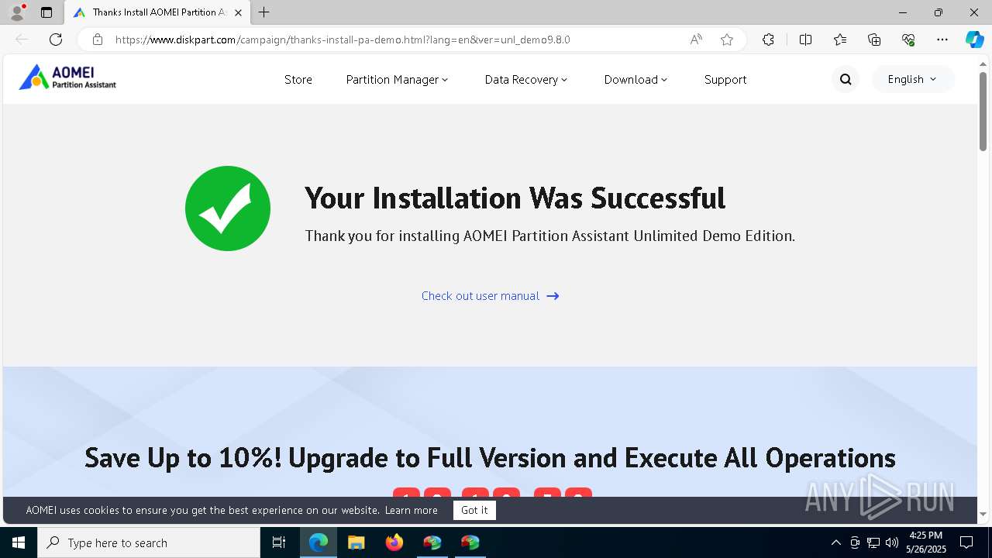Expand the Partition Manager menu
992x558 pixels.
pyautogui.click(x=397, y=79)
